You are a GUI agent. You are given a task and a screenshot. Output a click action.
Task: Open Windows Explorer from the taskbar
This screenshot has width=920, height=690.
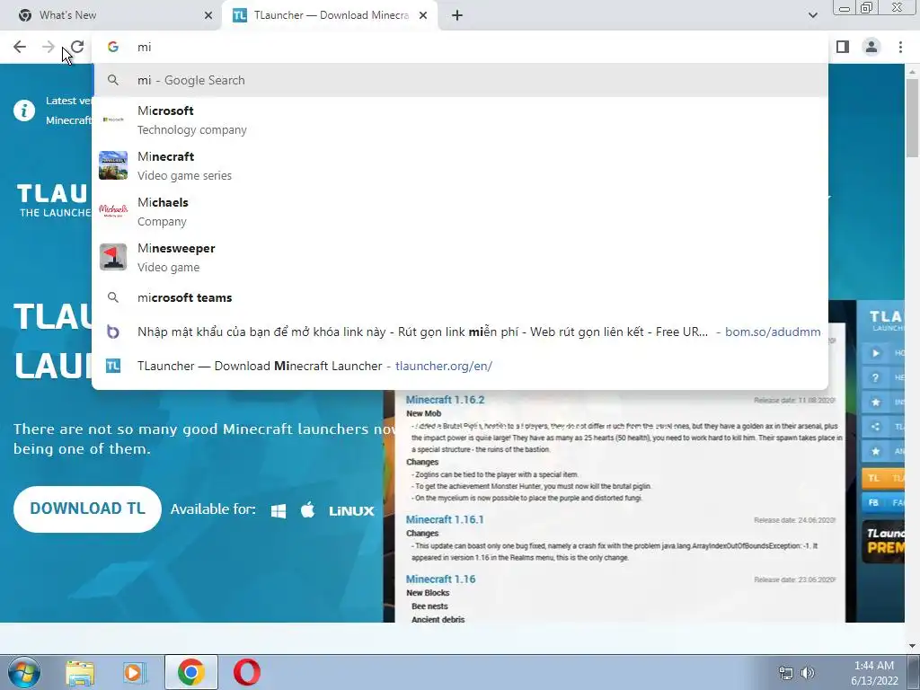pos(80,672)
